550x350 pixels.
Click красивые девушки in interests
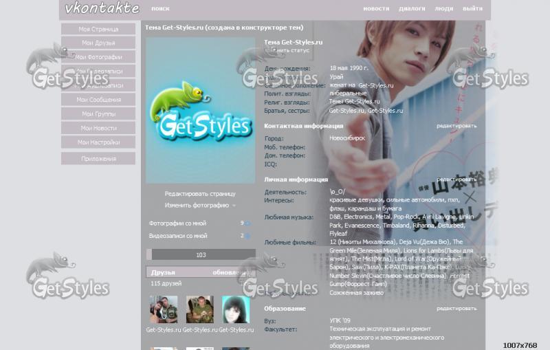[356, 199]
